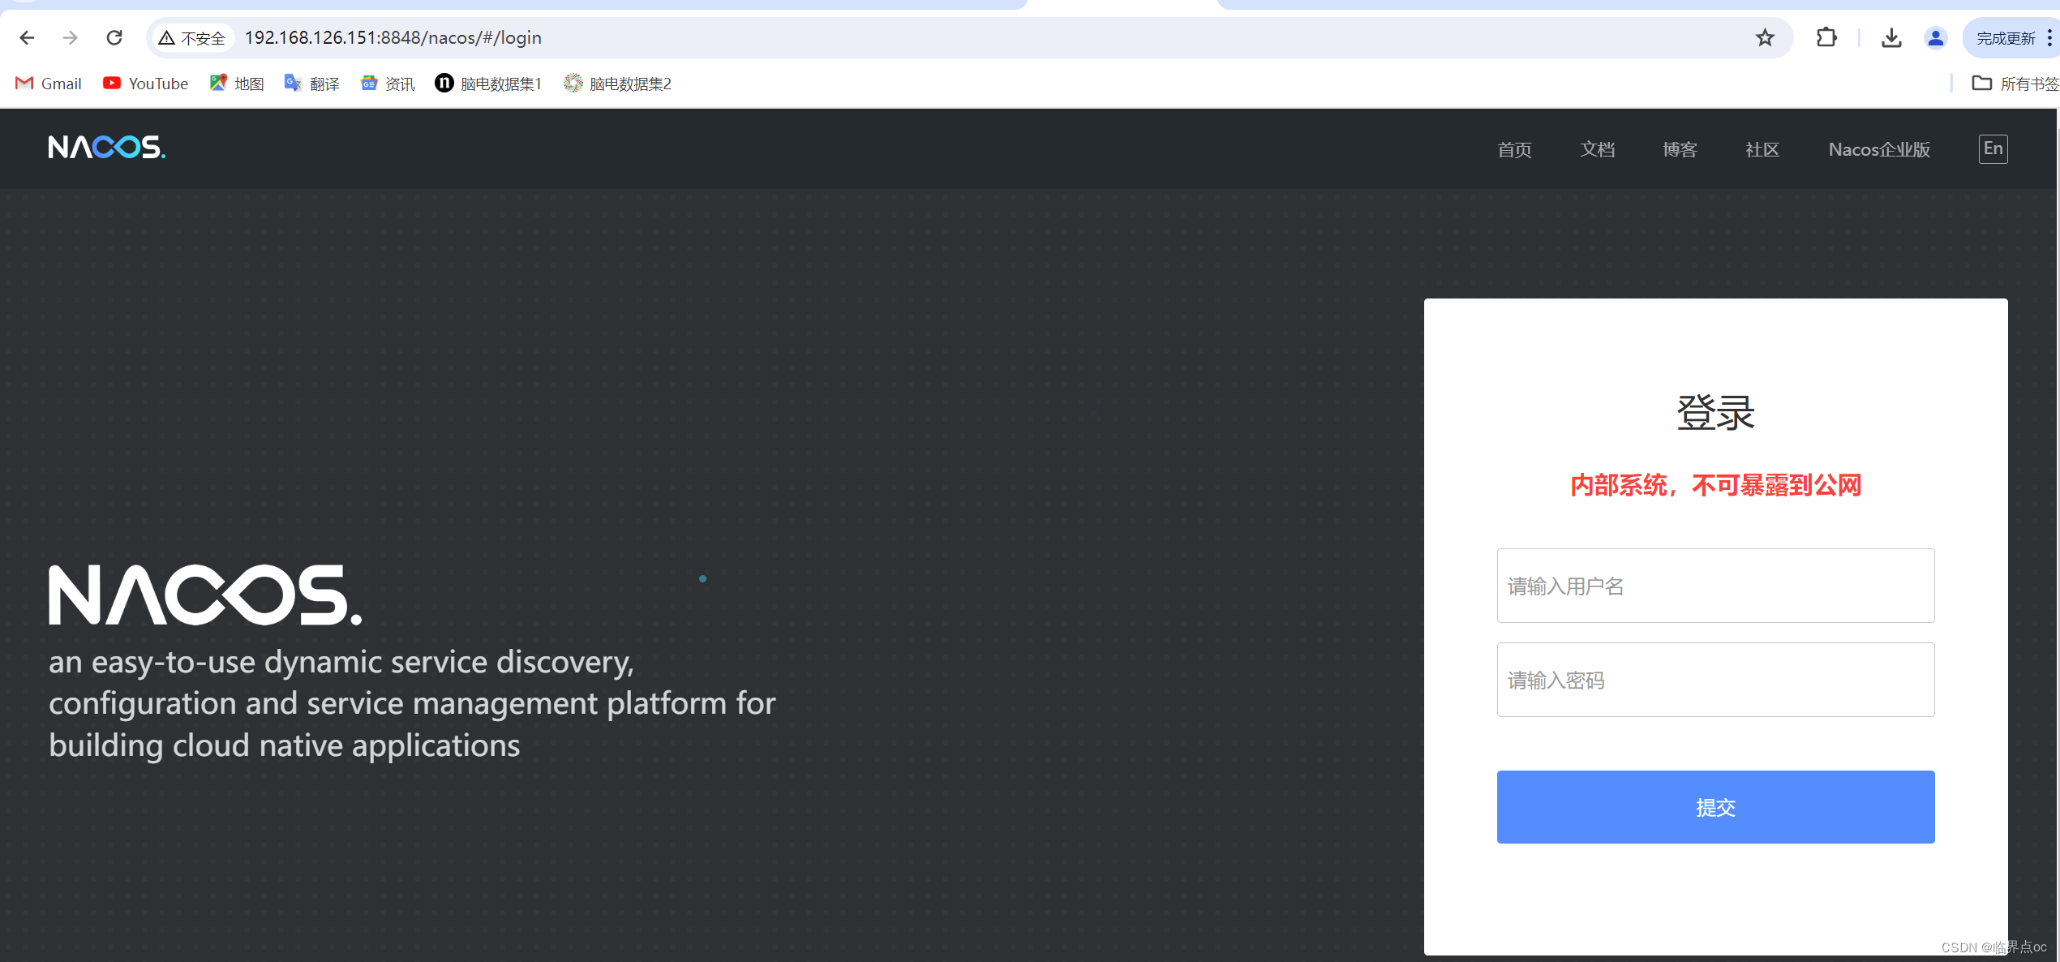
Task: Open 社区 community in Nacos header
Action: (x=1762, y=149)
